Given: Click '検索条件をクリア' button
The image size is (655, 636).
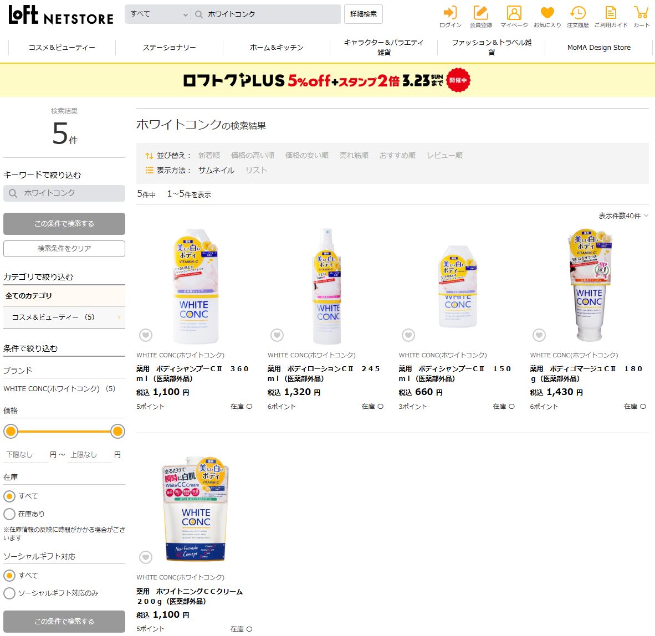Looking at the screenshot, I should 64,249.
